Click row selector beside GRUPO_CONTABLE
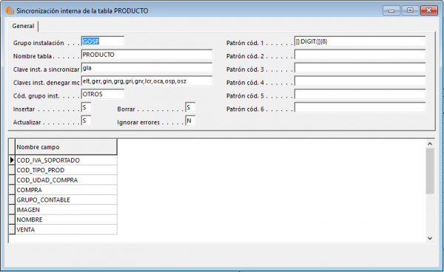Viewport: 444px width, 272px height. pos(12,200)
